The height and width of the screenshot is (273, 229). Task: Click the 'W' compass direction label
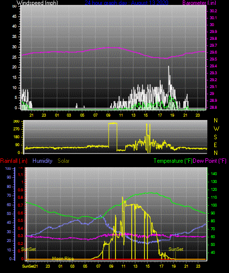point(216,129)
